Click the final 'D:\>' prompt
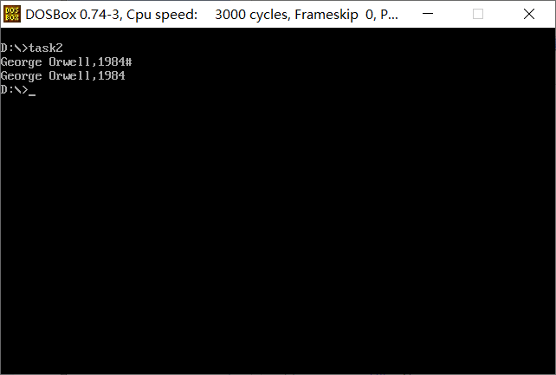This screenshot has width=556, height=375. (14, 90)
